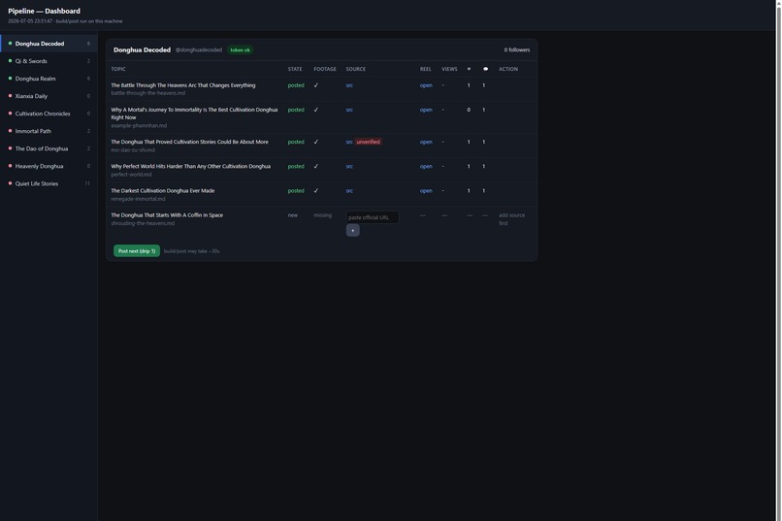Click the STATE column header

click(295, 69)
